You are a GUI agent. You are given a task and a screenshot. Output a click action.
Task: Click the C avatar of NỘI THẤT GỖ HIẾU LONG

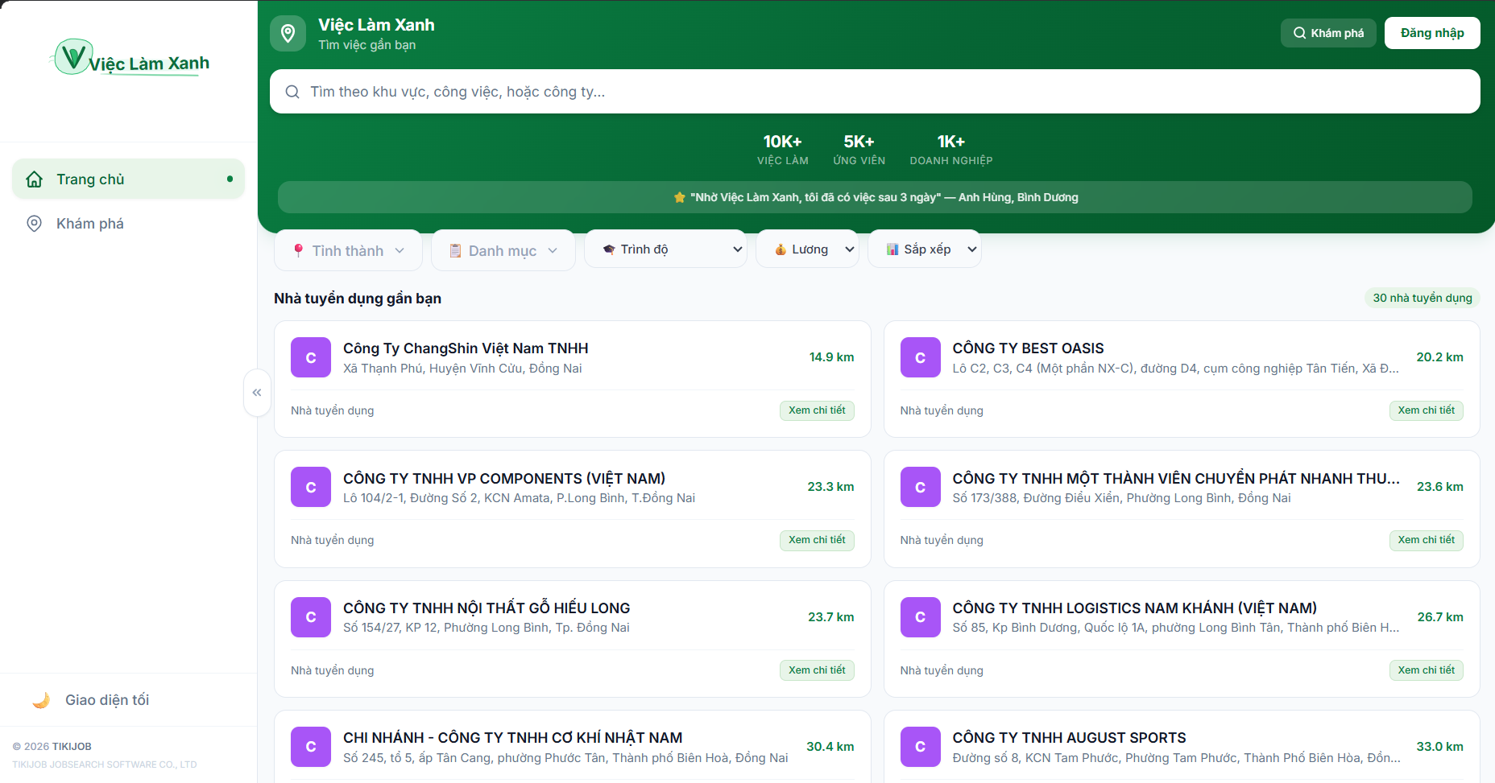tap(311, 617)
